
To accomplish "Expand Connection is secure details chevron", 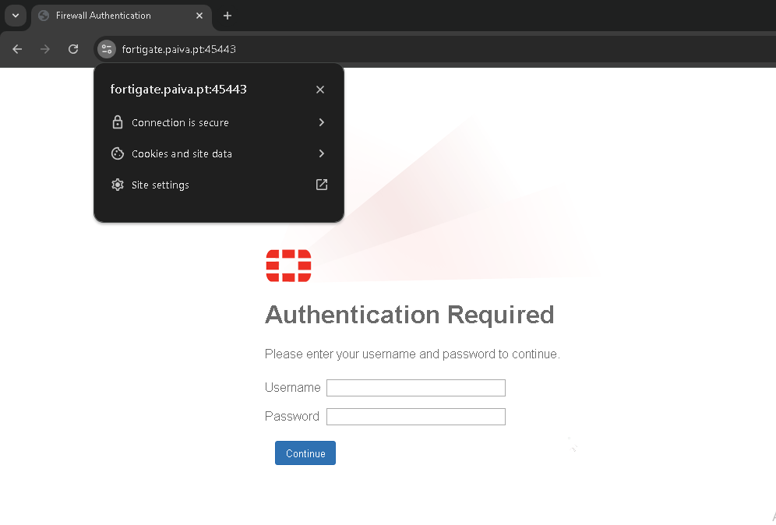I will [x=321, y=122].
